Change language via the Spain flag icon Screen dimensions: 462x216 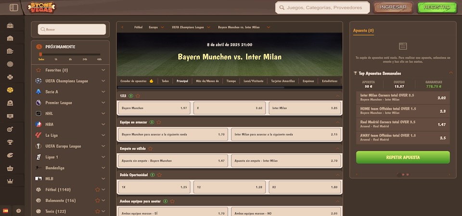point(5,211)
